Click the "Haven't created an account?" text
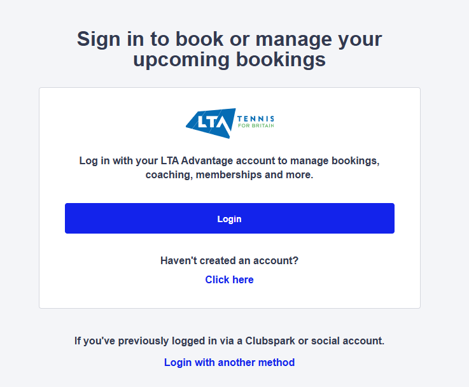This screenshot has width=469, height=387. tap(229, 260)
